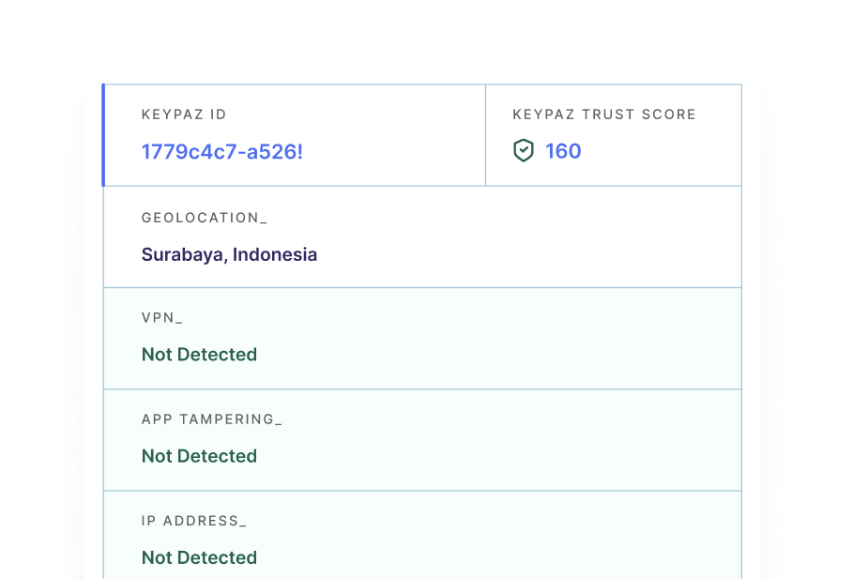Click the blue accent bar beside Keypaz ID
853x579 pixels.
pyautogui.click(x=102, y=135)
